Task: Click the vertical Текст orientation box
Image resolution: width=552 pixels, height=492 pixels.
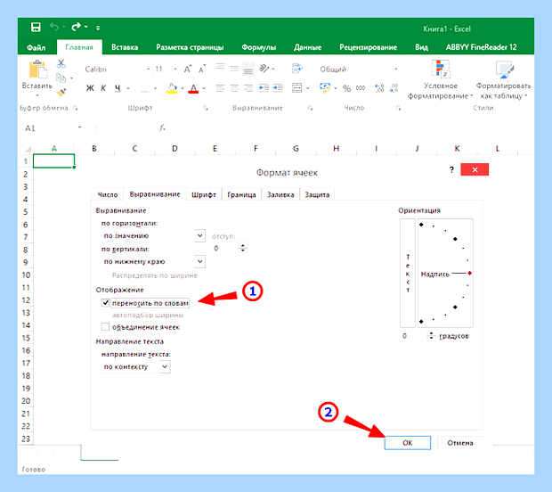Action: coord(408,273)
